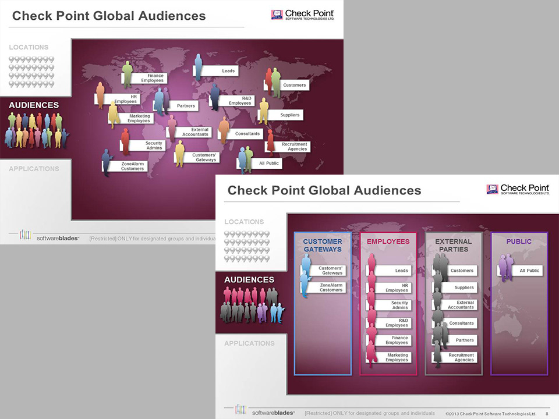Select the yellow figure beside Customers' Gateways on the map
The image size is (559, 419).
[180, 153]
